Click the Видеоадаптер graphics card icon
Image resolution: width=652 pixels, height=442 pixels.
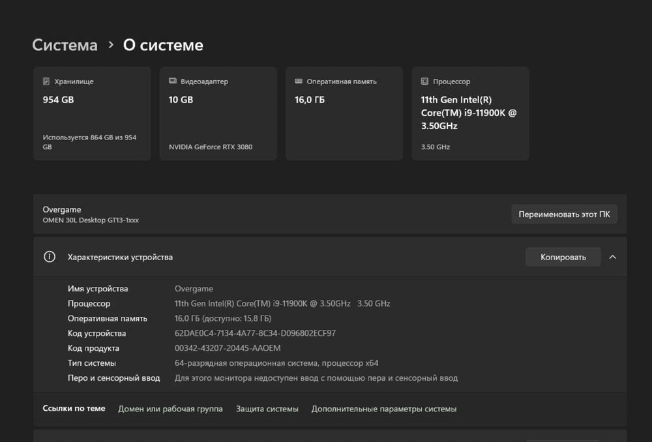click(173, 81)
